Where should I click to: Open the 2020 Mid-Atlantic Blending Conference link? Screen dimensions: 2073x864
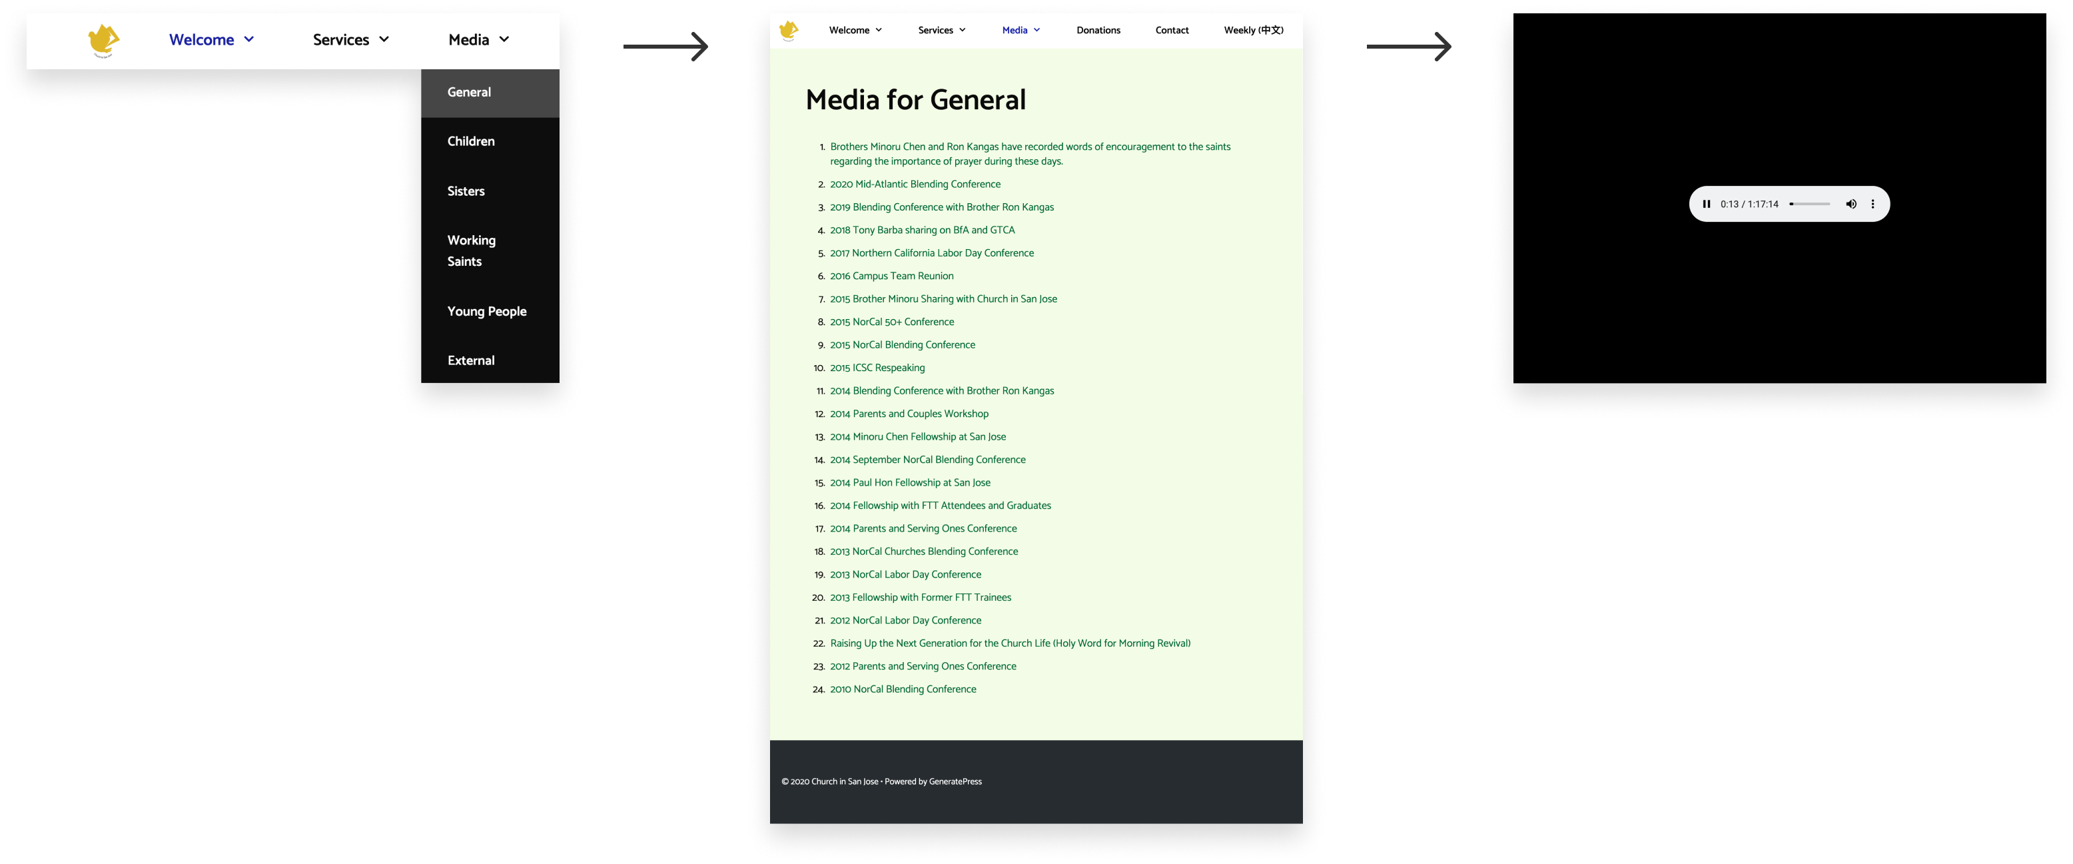(915, 185)
